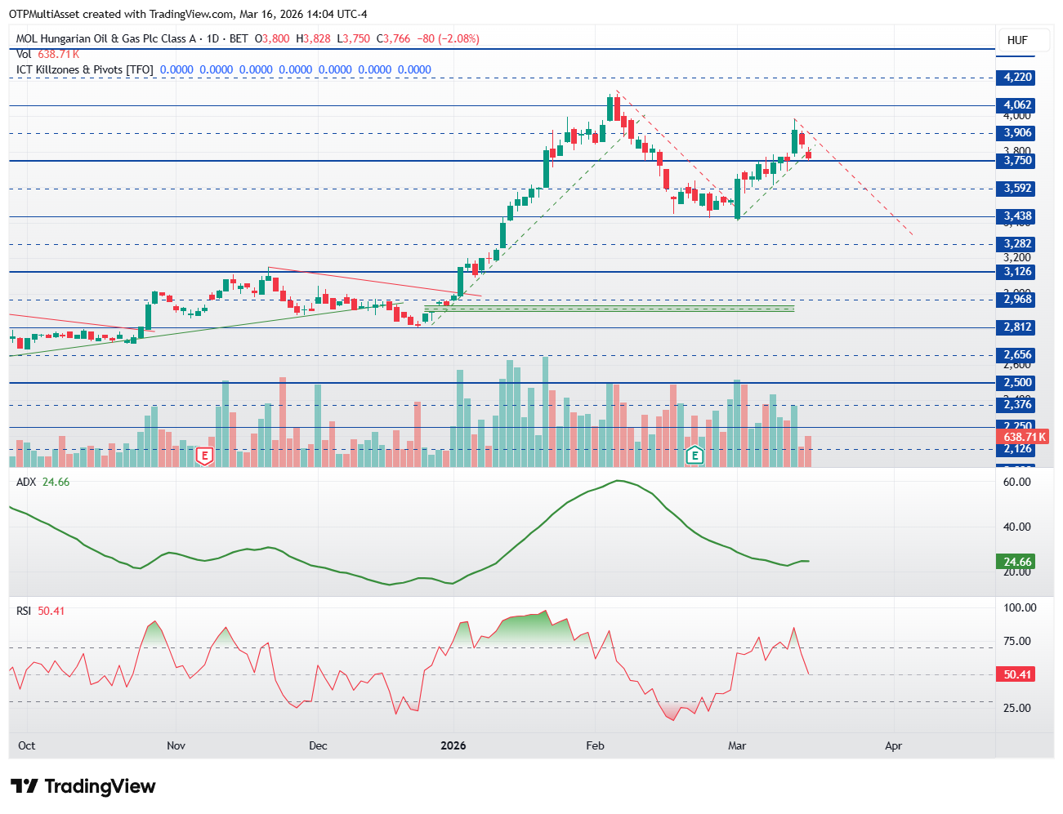This screenshot has height=814, width=1063.
Task: Click the red 638.71 K volume tag
Action: 1024,438
